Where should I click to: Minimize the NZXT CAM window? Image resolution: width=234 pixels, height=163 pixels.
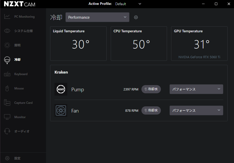coord(203,4)
